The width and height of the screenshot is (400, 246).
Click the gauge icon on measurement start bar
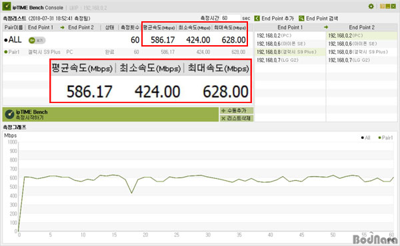9,114
